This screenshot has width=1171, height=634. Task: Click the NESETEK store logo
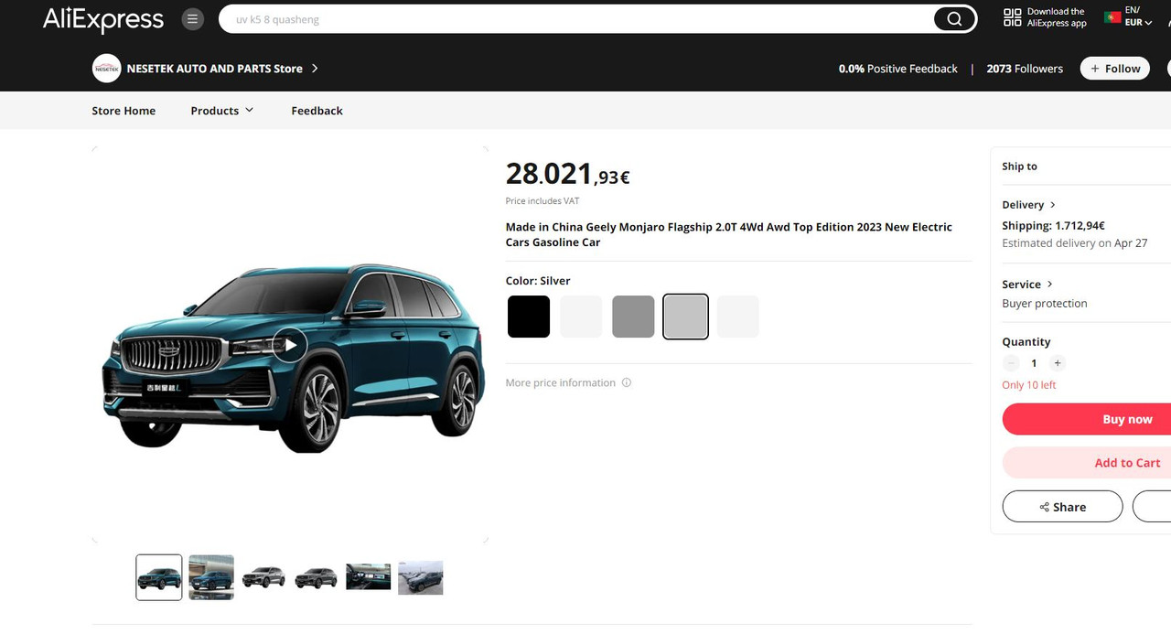[107, 69]
